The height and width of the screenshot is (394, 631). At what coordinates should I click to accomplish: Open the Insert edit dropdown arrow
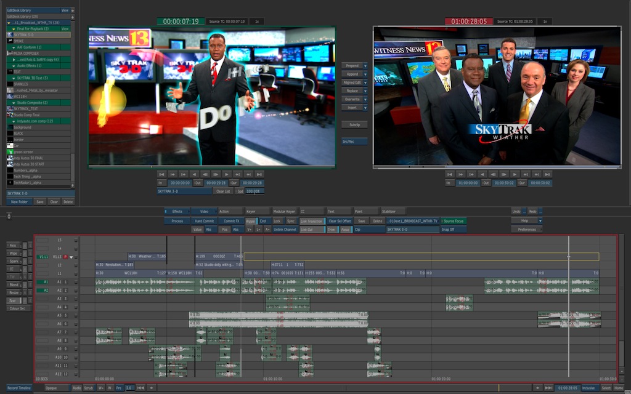coord(365,108)
